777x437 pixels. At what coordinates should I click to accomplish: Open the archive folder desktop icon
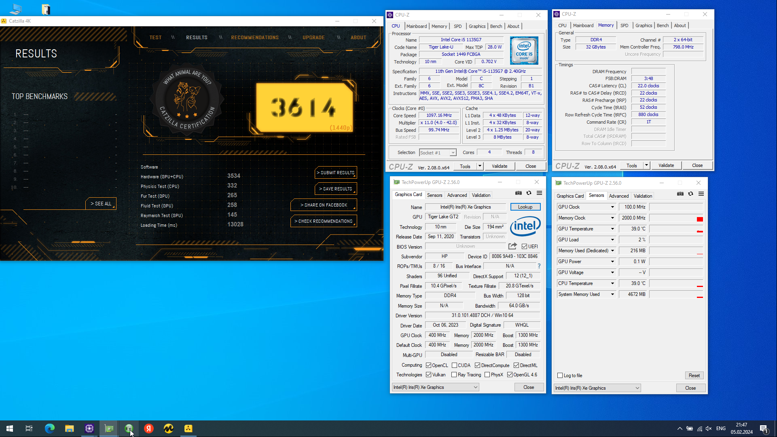click(46, 9)
